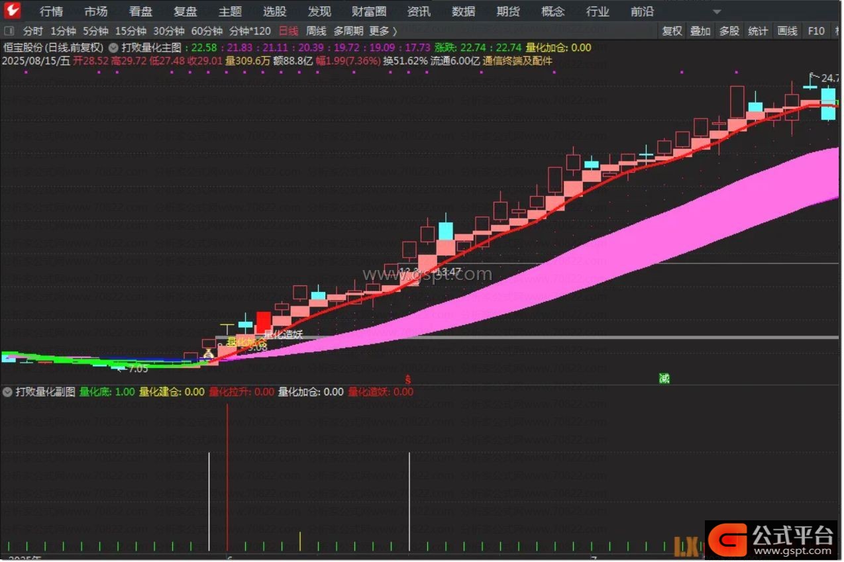The image size is (844, 562).
Task: Open the 发现 menu
Action: (x=319, y=11)
